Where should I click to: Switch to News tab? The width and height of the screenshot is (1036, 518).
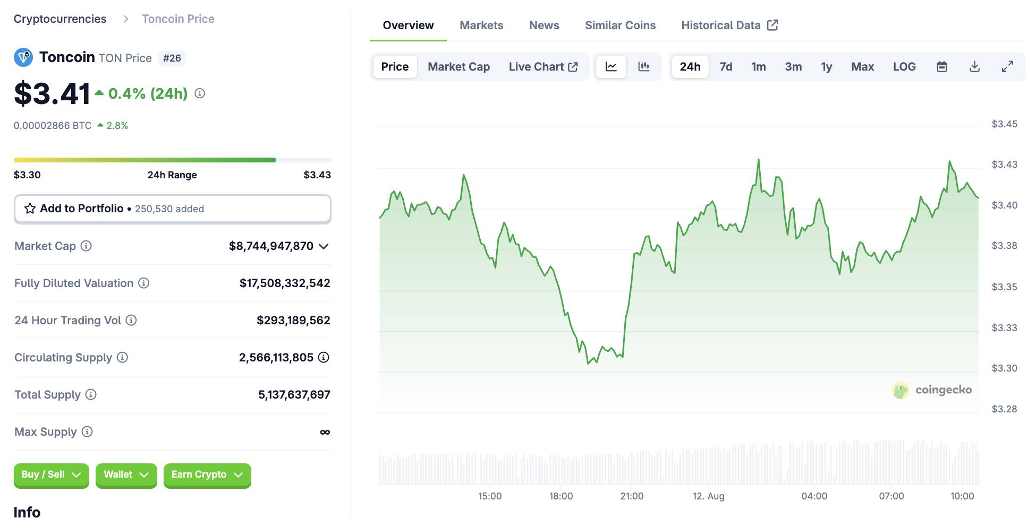pos(544,25)
